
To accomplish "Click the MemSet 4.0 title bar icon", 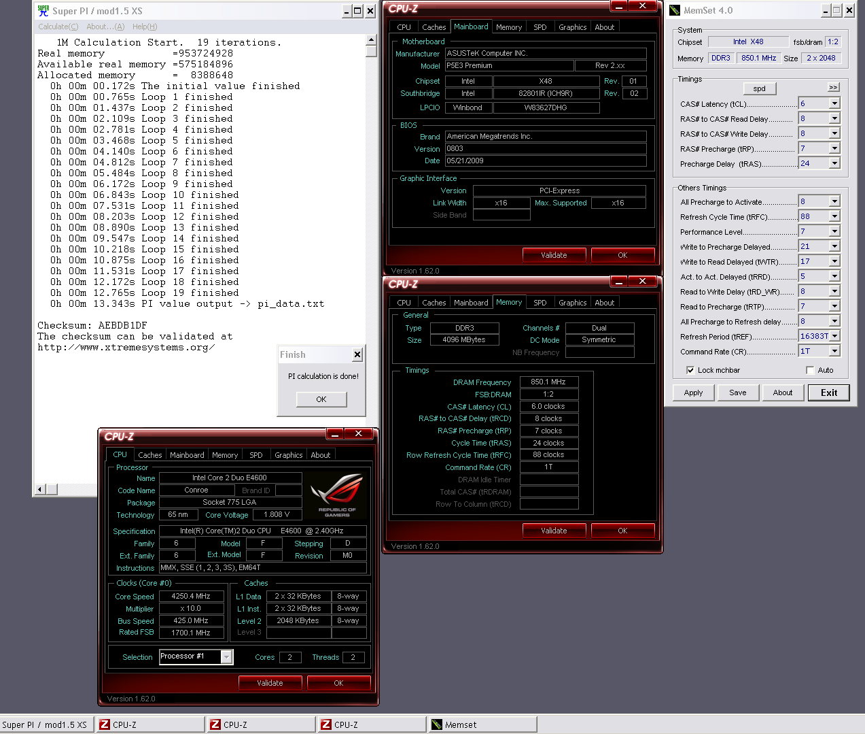I will tap(675, 10).
